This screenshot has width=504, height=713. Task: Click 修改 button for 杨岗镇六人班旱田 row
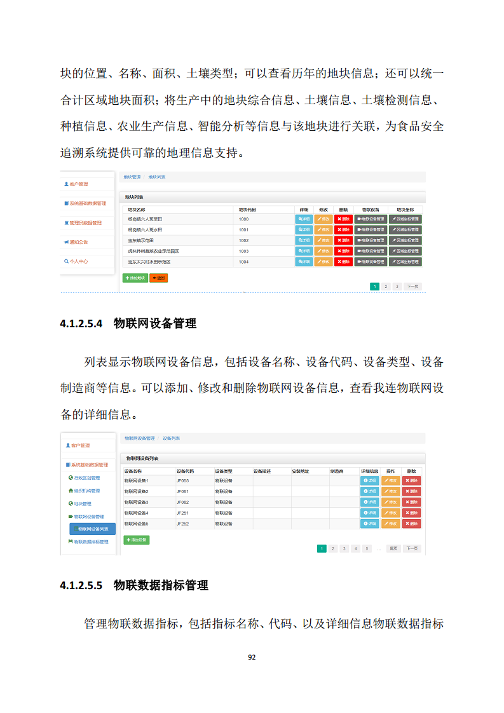(x=324, y=219)
